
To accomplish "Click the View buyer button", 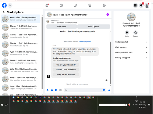I will (62, 27).
